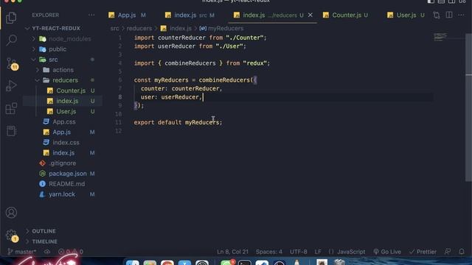The image size is (472, 265).
Task: Click Ln 8, Col 21 cursor position
Action: click(x=232, y=252)
